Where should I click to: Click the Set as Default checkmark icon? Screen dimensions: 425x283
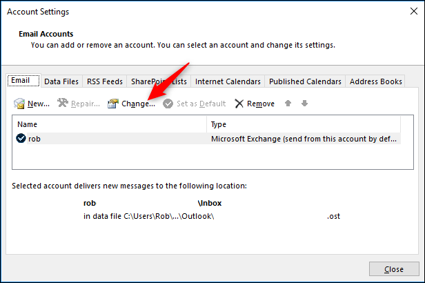coord(168,104)
